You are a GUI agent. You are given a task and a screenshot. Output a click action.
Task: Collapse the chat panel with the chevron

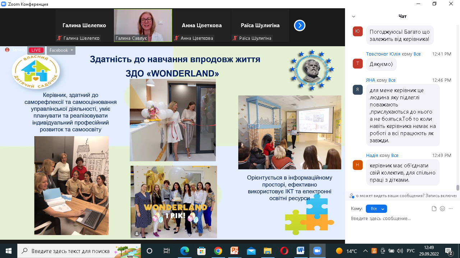[354, 16]
